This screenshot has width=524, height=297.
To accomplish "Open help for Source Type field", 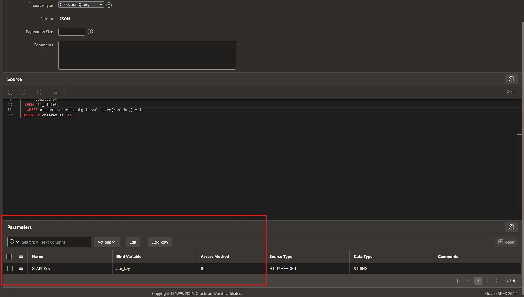I will click(x=109, y=5).
